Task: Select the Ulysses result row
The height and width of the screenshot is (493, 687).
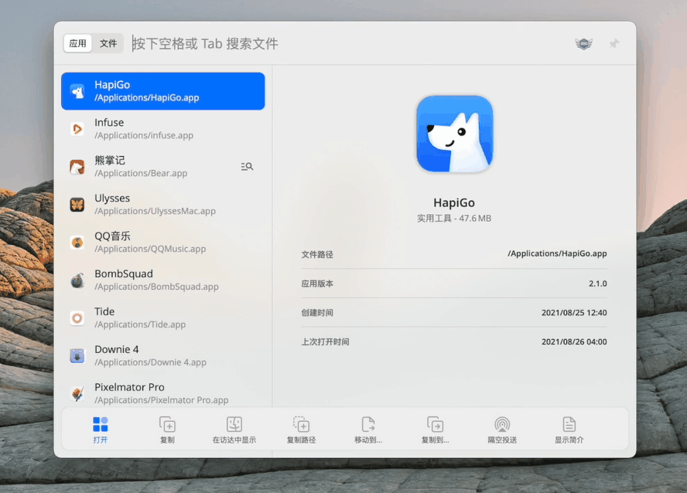Action: tap(163, 204)
